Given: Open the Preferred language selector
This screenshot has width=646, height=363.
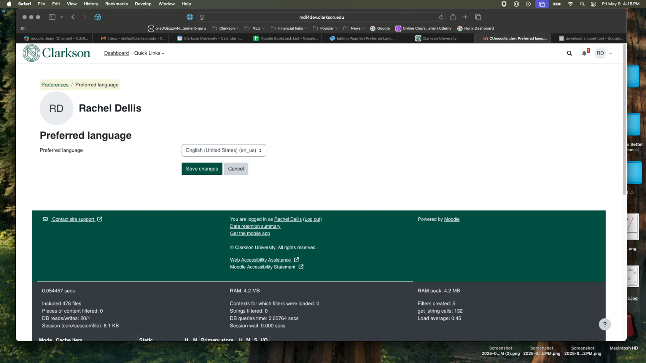Looking at the screenshot, I should tap(223, 150).
